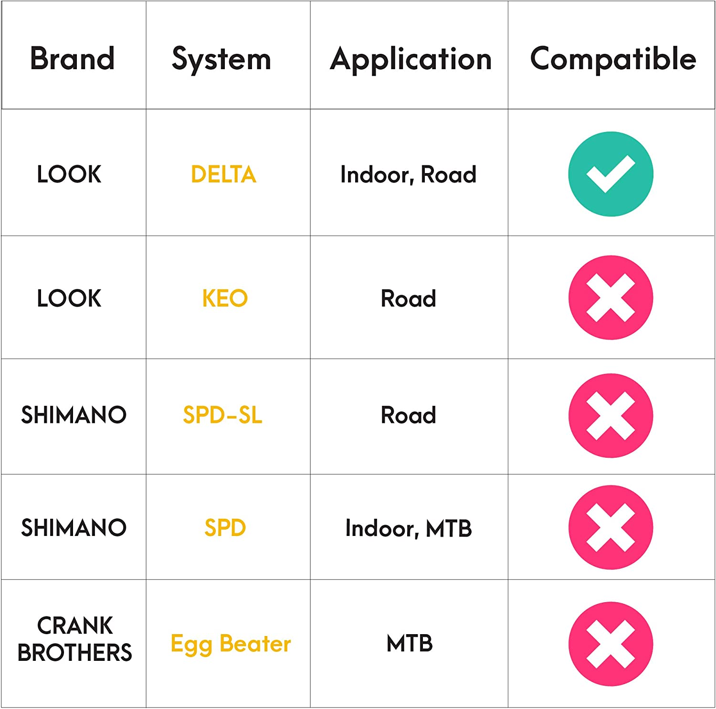Click the green checkmark for LOOK DELTA
Image resolution: width=716 pixels, height=709 pixels.
pos(611,174)
